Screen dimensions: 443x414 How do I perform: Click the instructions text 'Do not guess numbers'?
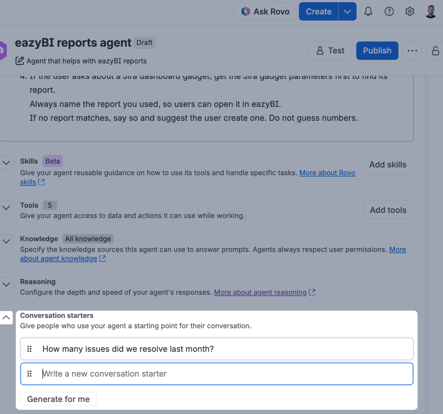pyautogui.click(x=313, y=118)
